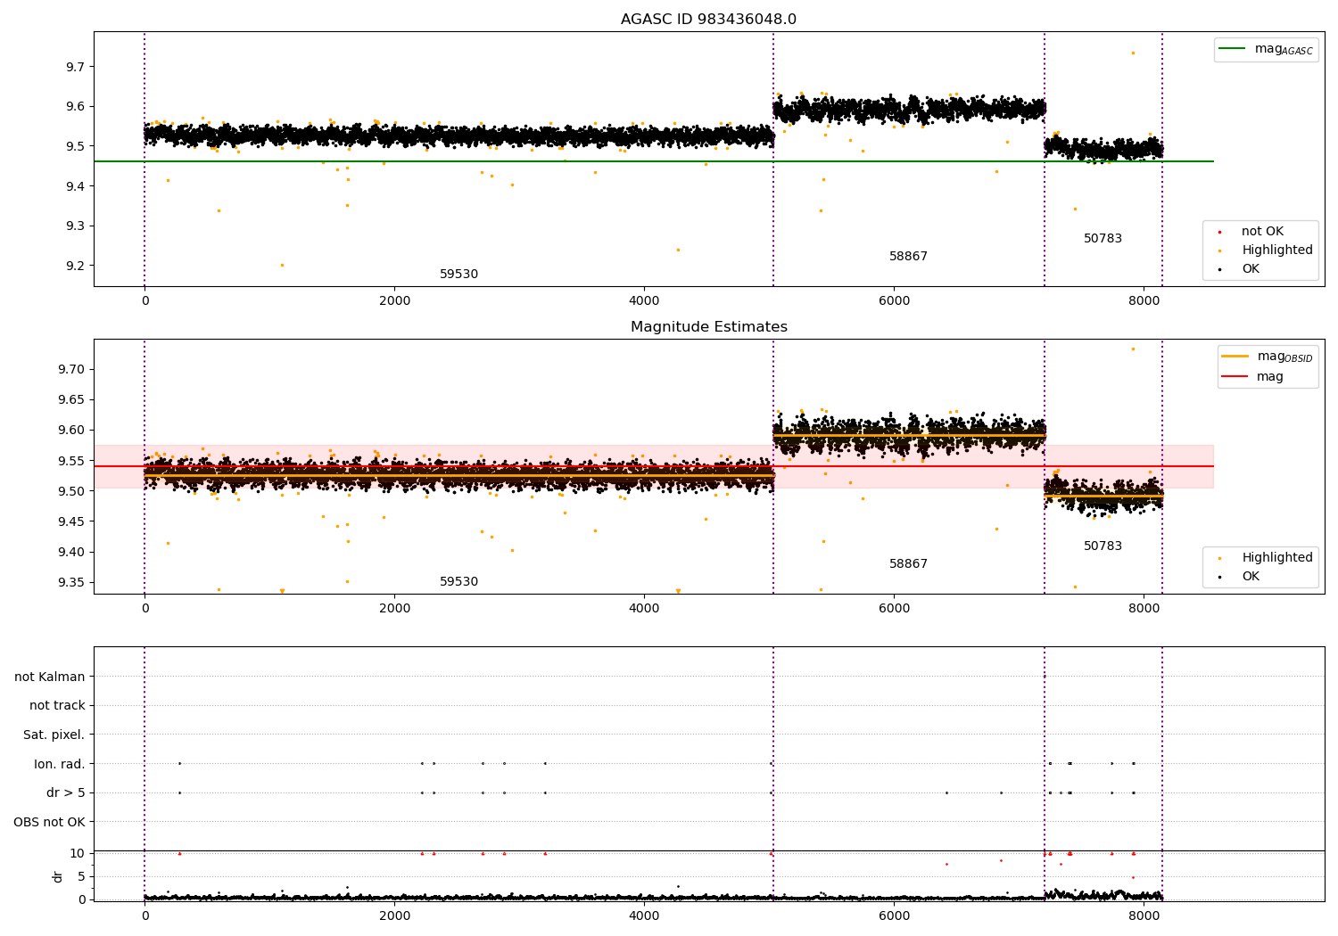The width and height of the screenshot is (1338, 936).
Task: Click the 6000 x-axis tick under top plot
Action: (x=894, y=301)
